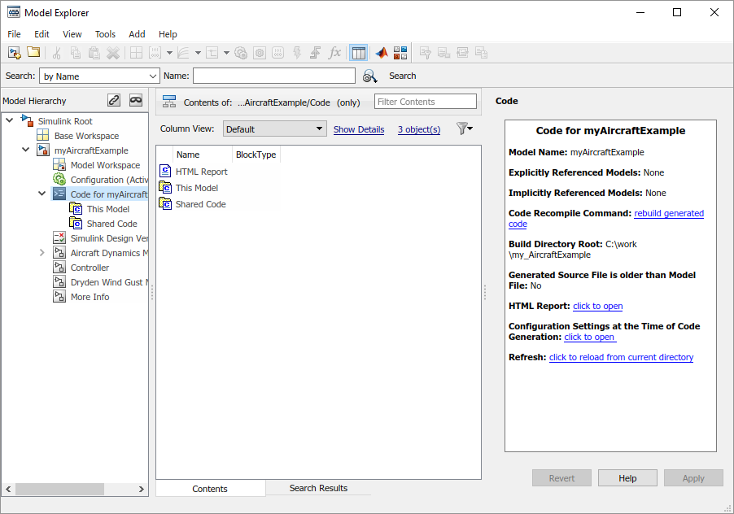Click reload from current directory link

[x=621, y=357]
